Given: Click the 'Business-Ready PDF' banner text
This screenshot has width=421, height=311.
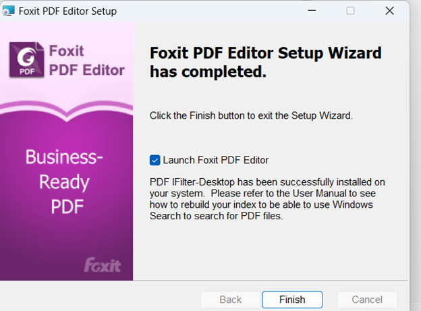Looking at the screenshot, I should (x=66, y=182).
